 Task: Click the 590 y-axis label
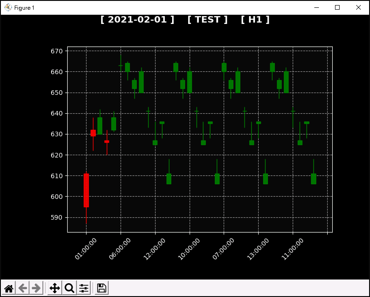57,217
